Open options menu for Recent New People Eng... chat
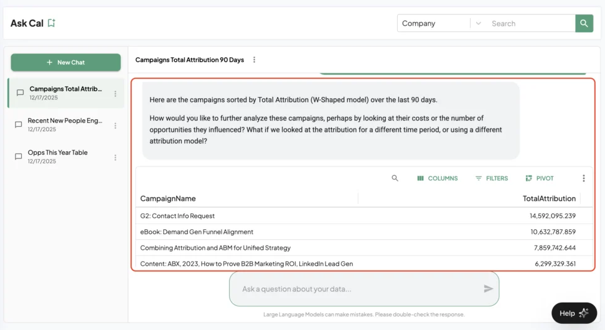The image size is (605, 330). [115, 126]
